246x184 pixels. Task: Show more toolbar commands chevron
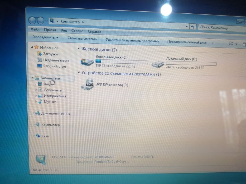pyautogui.click(x=213, y=43)
